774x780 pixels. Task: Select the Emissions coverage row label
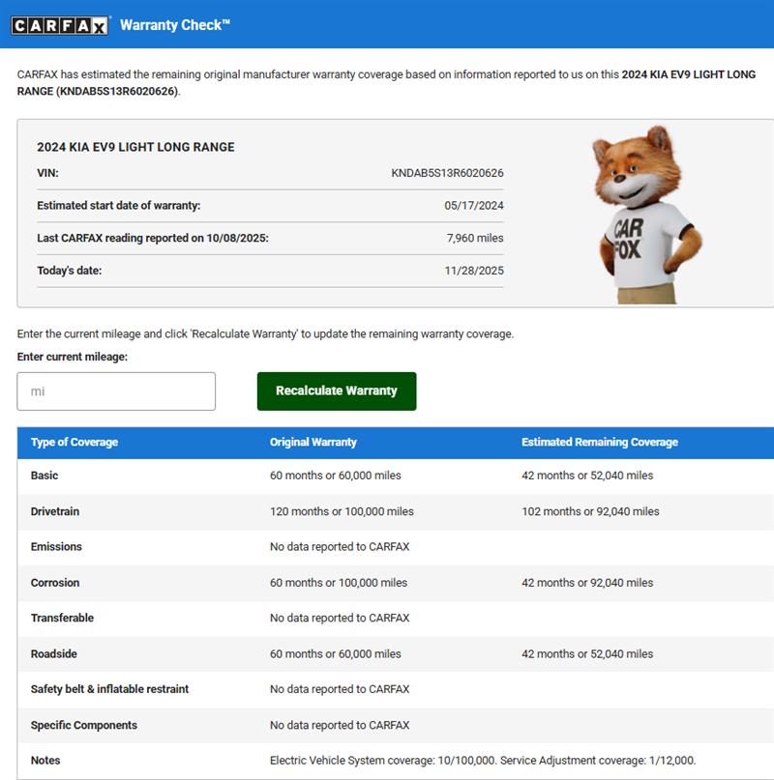[x=56, y=547]
